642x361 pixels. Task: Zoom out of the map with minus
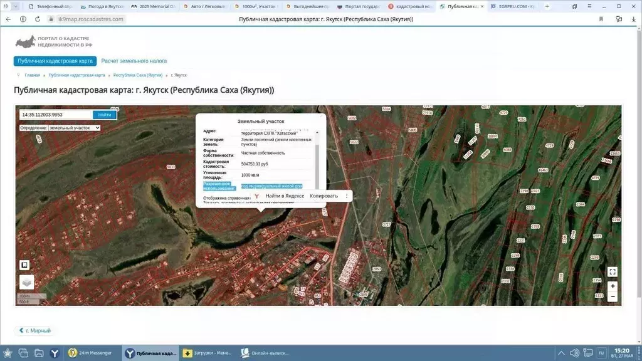[613, 296]
